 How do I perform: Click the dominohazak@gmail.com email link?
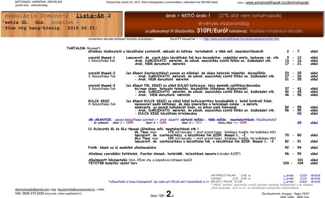coord(32,190)
